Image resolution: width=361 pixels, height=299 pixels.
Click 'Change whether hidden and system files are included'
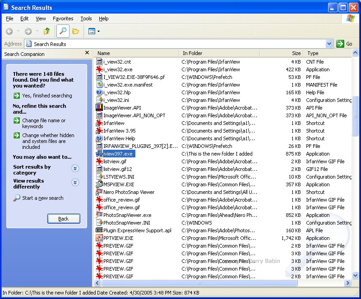coord(44,141)
